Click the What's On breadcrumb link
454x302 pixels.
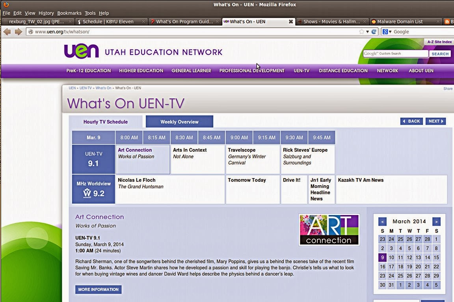(103, 88)
